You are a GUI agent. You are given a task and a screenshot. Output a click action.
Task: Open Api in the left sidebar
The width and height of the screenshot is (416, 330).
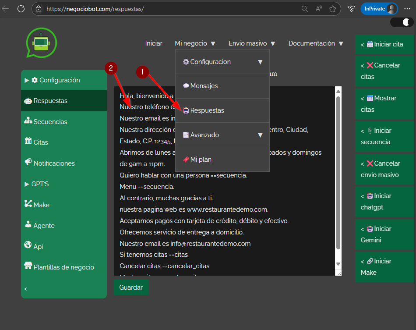point(64,246)
